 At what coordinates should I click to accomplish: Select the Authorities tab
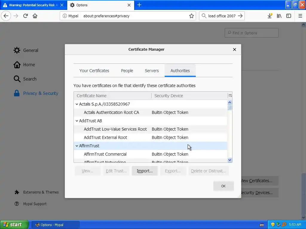[180, 71]
